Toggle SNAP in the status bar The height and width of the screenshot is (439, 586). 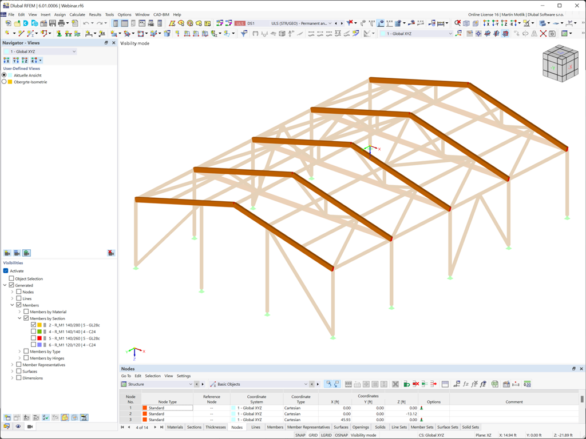coord(300,435)
